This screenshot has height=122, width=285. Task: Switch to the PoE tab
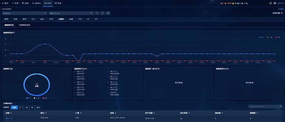pos(80,19)
